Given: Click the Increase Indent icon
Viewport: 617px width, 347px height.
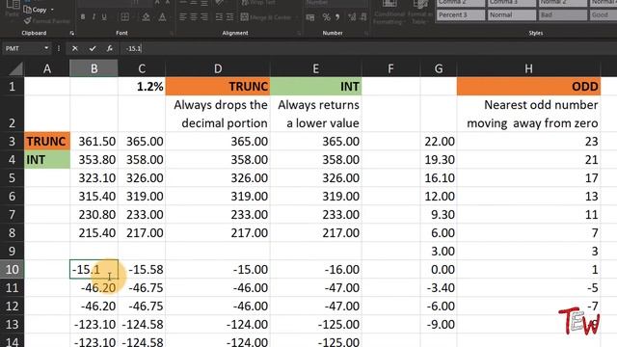Looking at the screenshot, I should tap(229, 17).
